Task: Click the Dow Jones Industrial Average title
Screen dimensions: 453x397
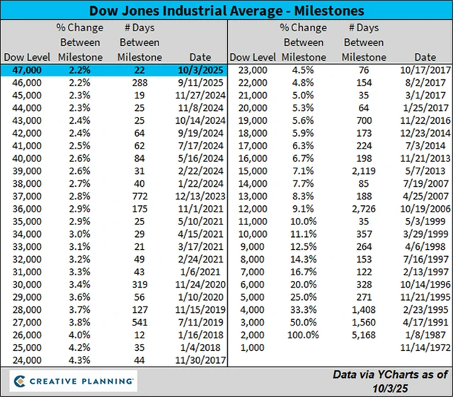Action: click(226, 11)
